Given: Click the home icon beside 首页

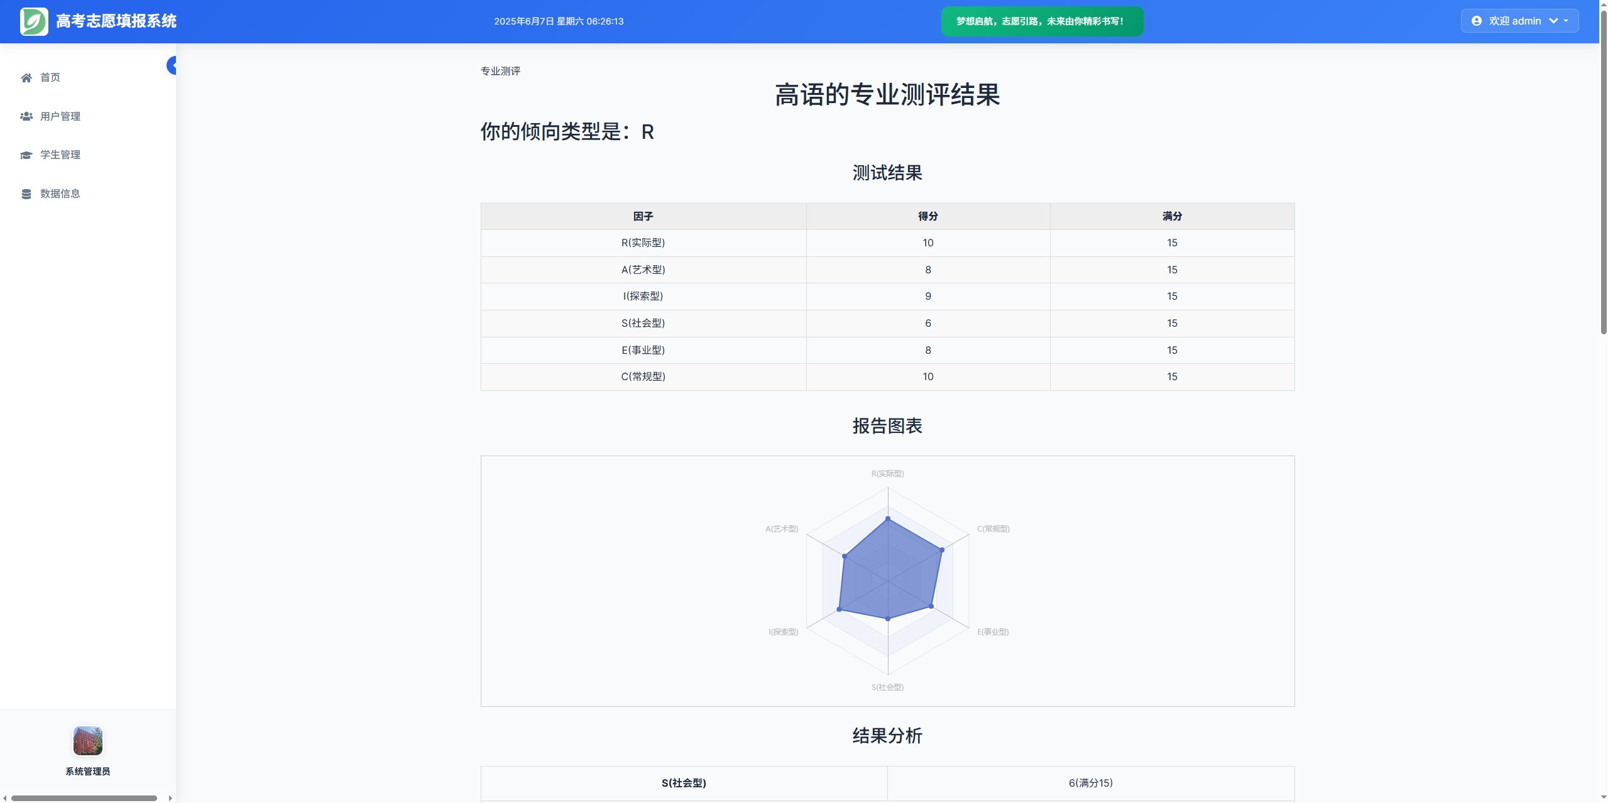Looking at the screenshot, I should [26, 78].
